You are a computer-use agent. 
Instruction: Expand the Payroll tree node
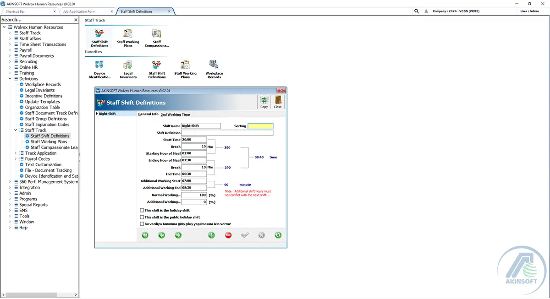click(10, 50)
